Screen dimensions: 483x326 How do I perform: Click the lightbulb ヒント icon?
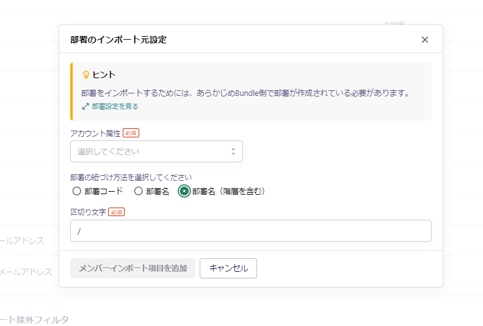coord(86,74)
